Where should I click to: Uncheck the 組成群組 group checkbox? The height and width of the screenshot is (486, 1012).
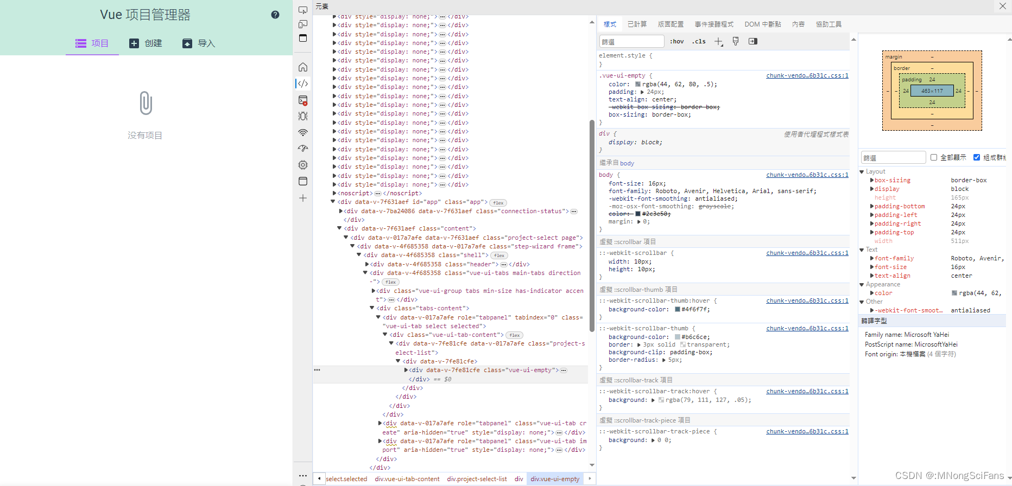tap(977, 157)
